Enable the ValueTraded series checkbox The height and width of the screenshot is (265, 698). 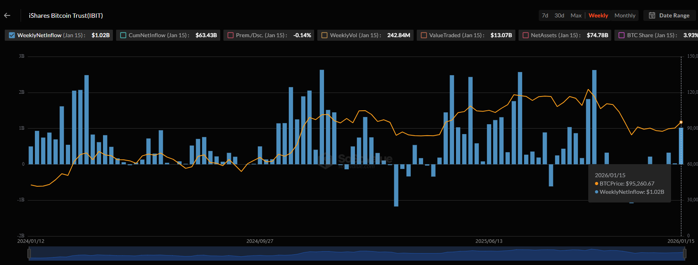[x=424, y=35]
